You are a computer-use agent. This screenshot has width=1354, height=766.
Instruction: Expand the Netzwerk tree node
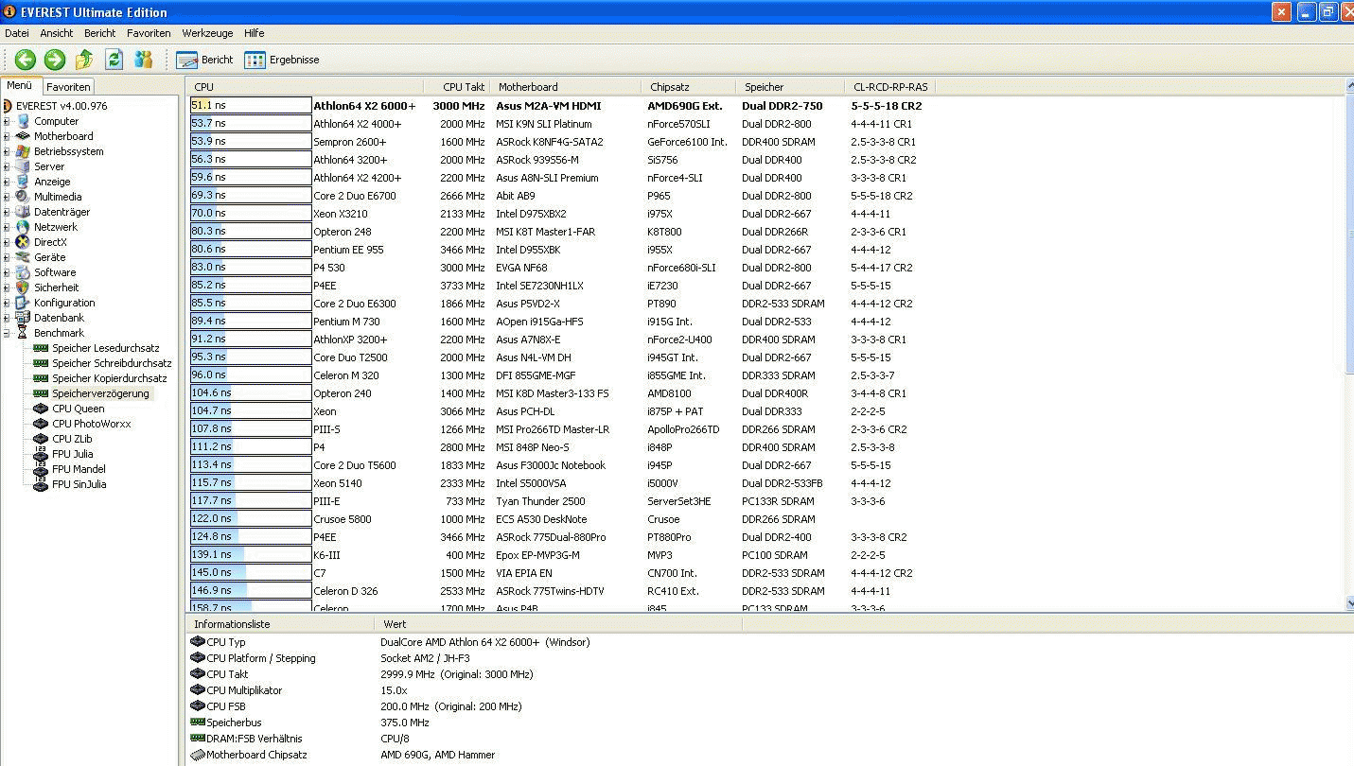[x=7, y=227]
